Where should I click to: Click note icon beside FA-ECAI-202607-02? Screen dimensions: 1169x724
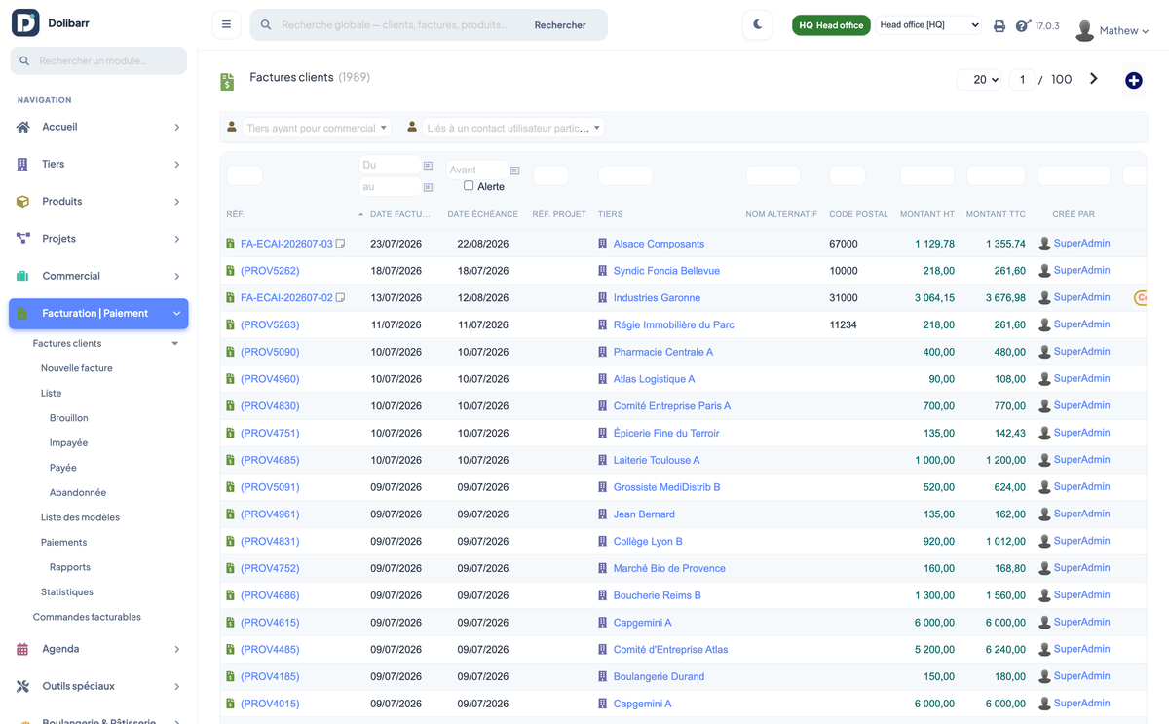[341, 298]
